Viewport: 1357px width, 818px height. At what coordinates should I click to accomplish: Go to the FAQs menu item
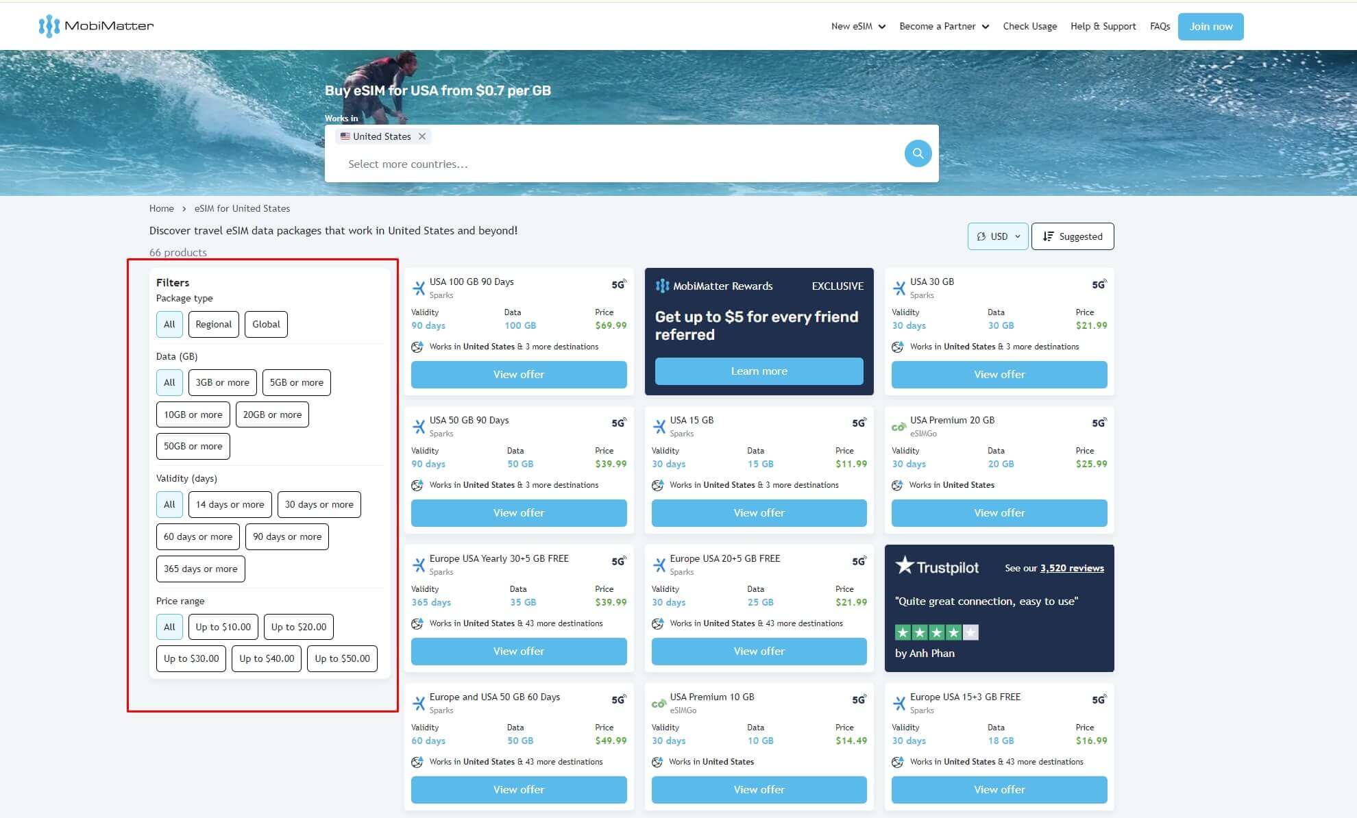pos(1159,26)
